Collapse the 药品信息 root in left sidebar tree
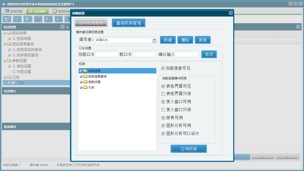The width and height of the screenshot is (304, 171). pos(5,33)
